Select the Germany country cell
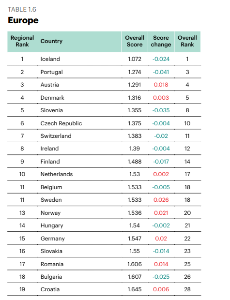Image resolution: width=230 pixels, height=300 pixels. (53, 239)
